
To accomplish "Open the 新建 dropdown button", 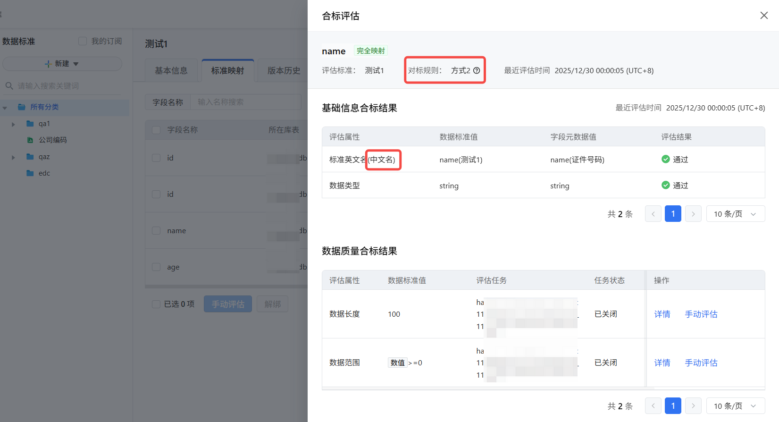I will [62, 64].
